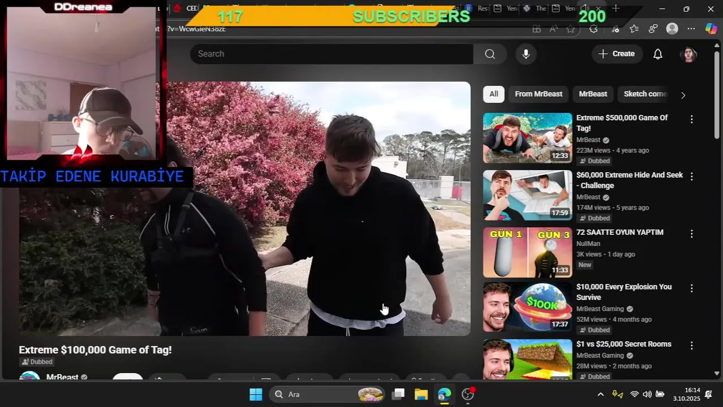Click the YouTube search magnifier button
Image resolution: width=723 pixels, height=407 pixels.
pyautogui.click(x=490, y=54)
